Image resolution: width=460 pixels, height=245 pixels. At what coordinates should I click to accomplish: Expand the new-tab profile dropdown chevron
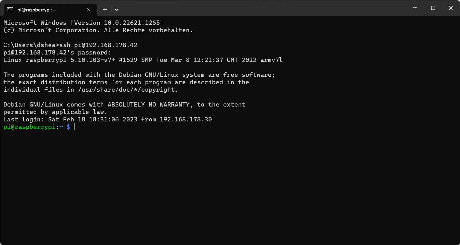[x=116, y=10]
